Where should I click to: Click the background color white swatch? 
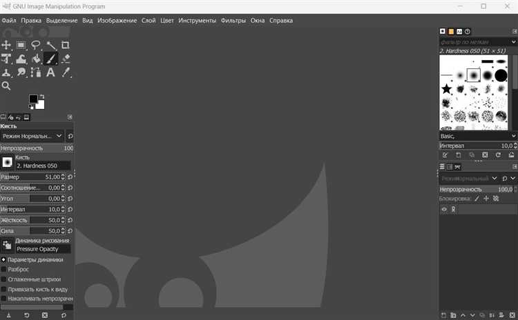pyautogui.click(x=41, y=106)
